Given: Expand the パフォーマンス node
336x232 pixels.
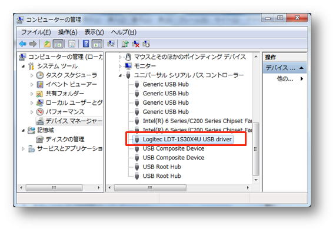Looking at the screenshot, I should tap(32, 112).
